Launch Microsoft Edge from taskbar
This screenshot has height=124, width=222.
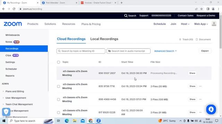67,121
